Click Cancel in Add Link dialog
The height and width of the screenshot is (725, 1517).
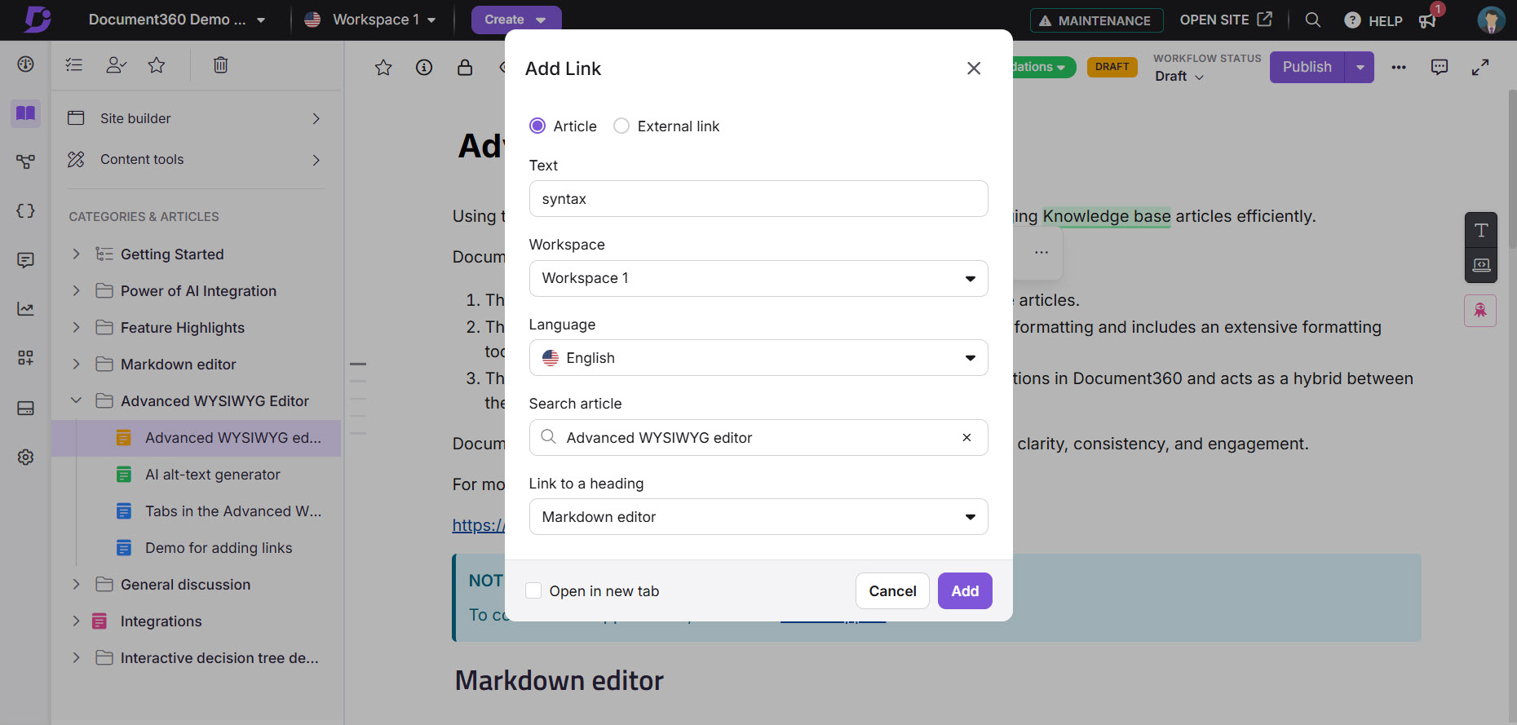892,590
